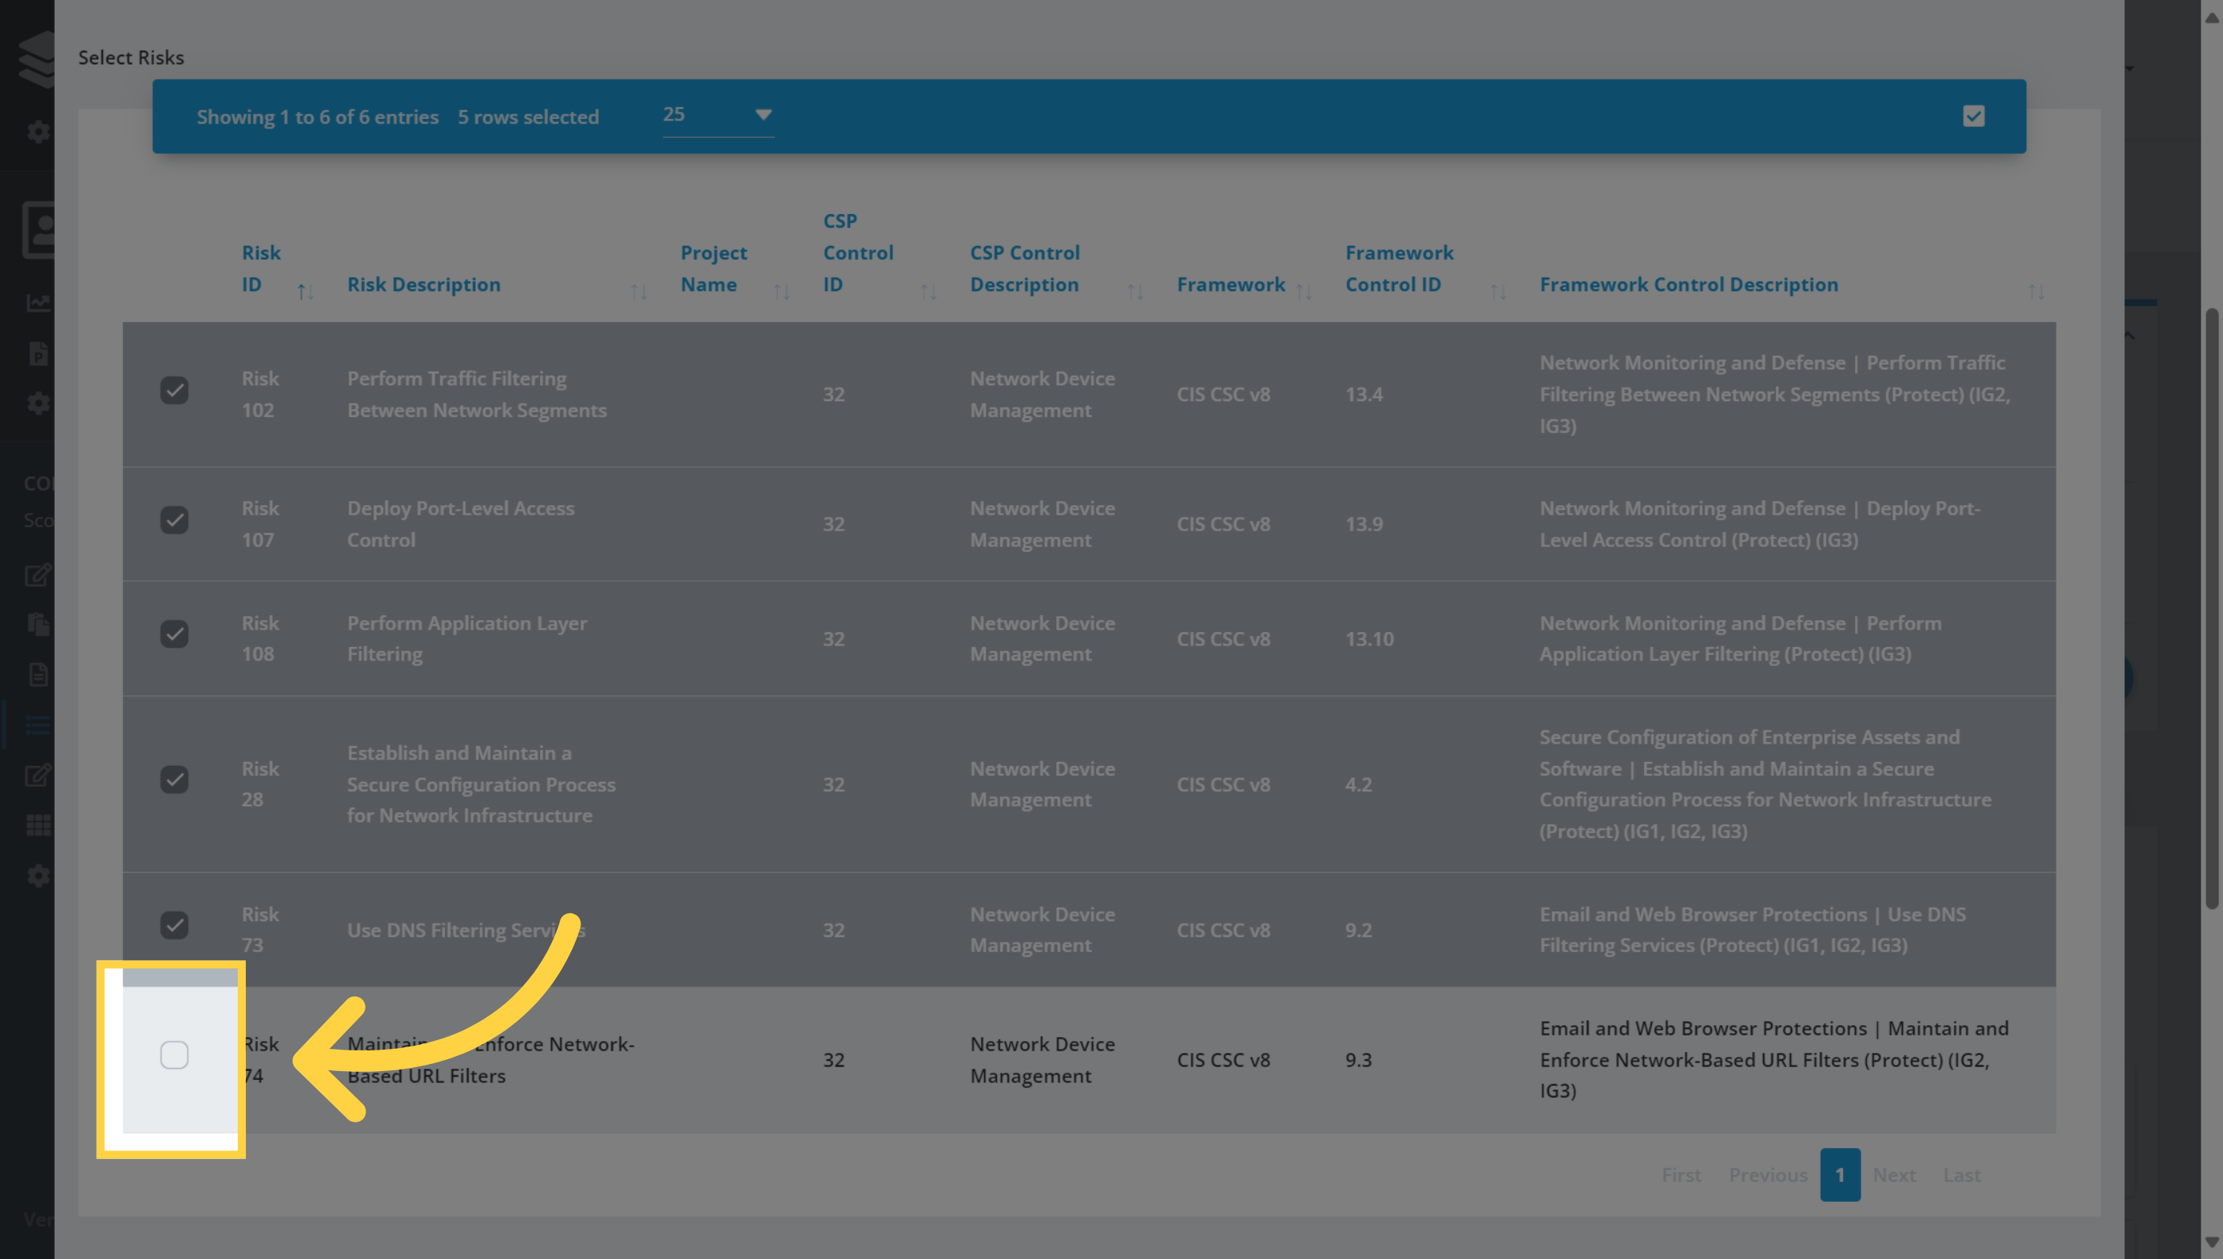Check the Risk 74 row checkbox
This screenshot has width=2223, height=1259.
pyautogui.click(x=174, y=1055)
